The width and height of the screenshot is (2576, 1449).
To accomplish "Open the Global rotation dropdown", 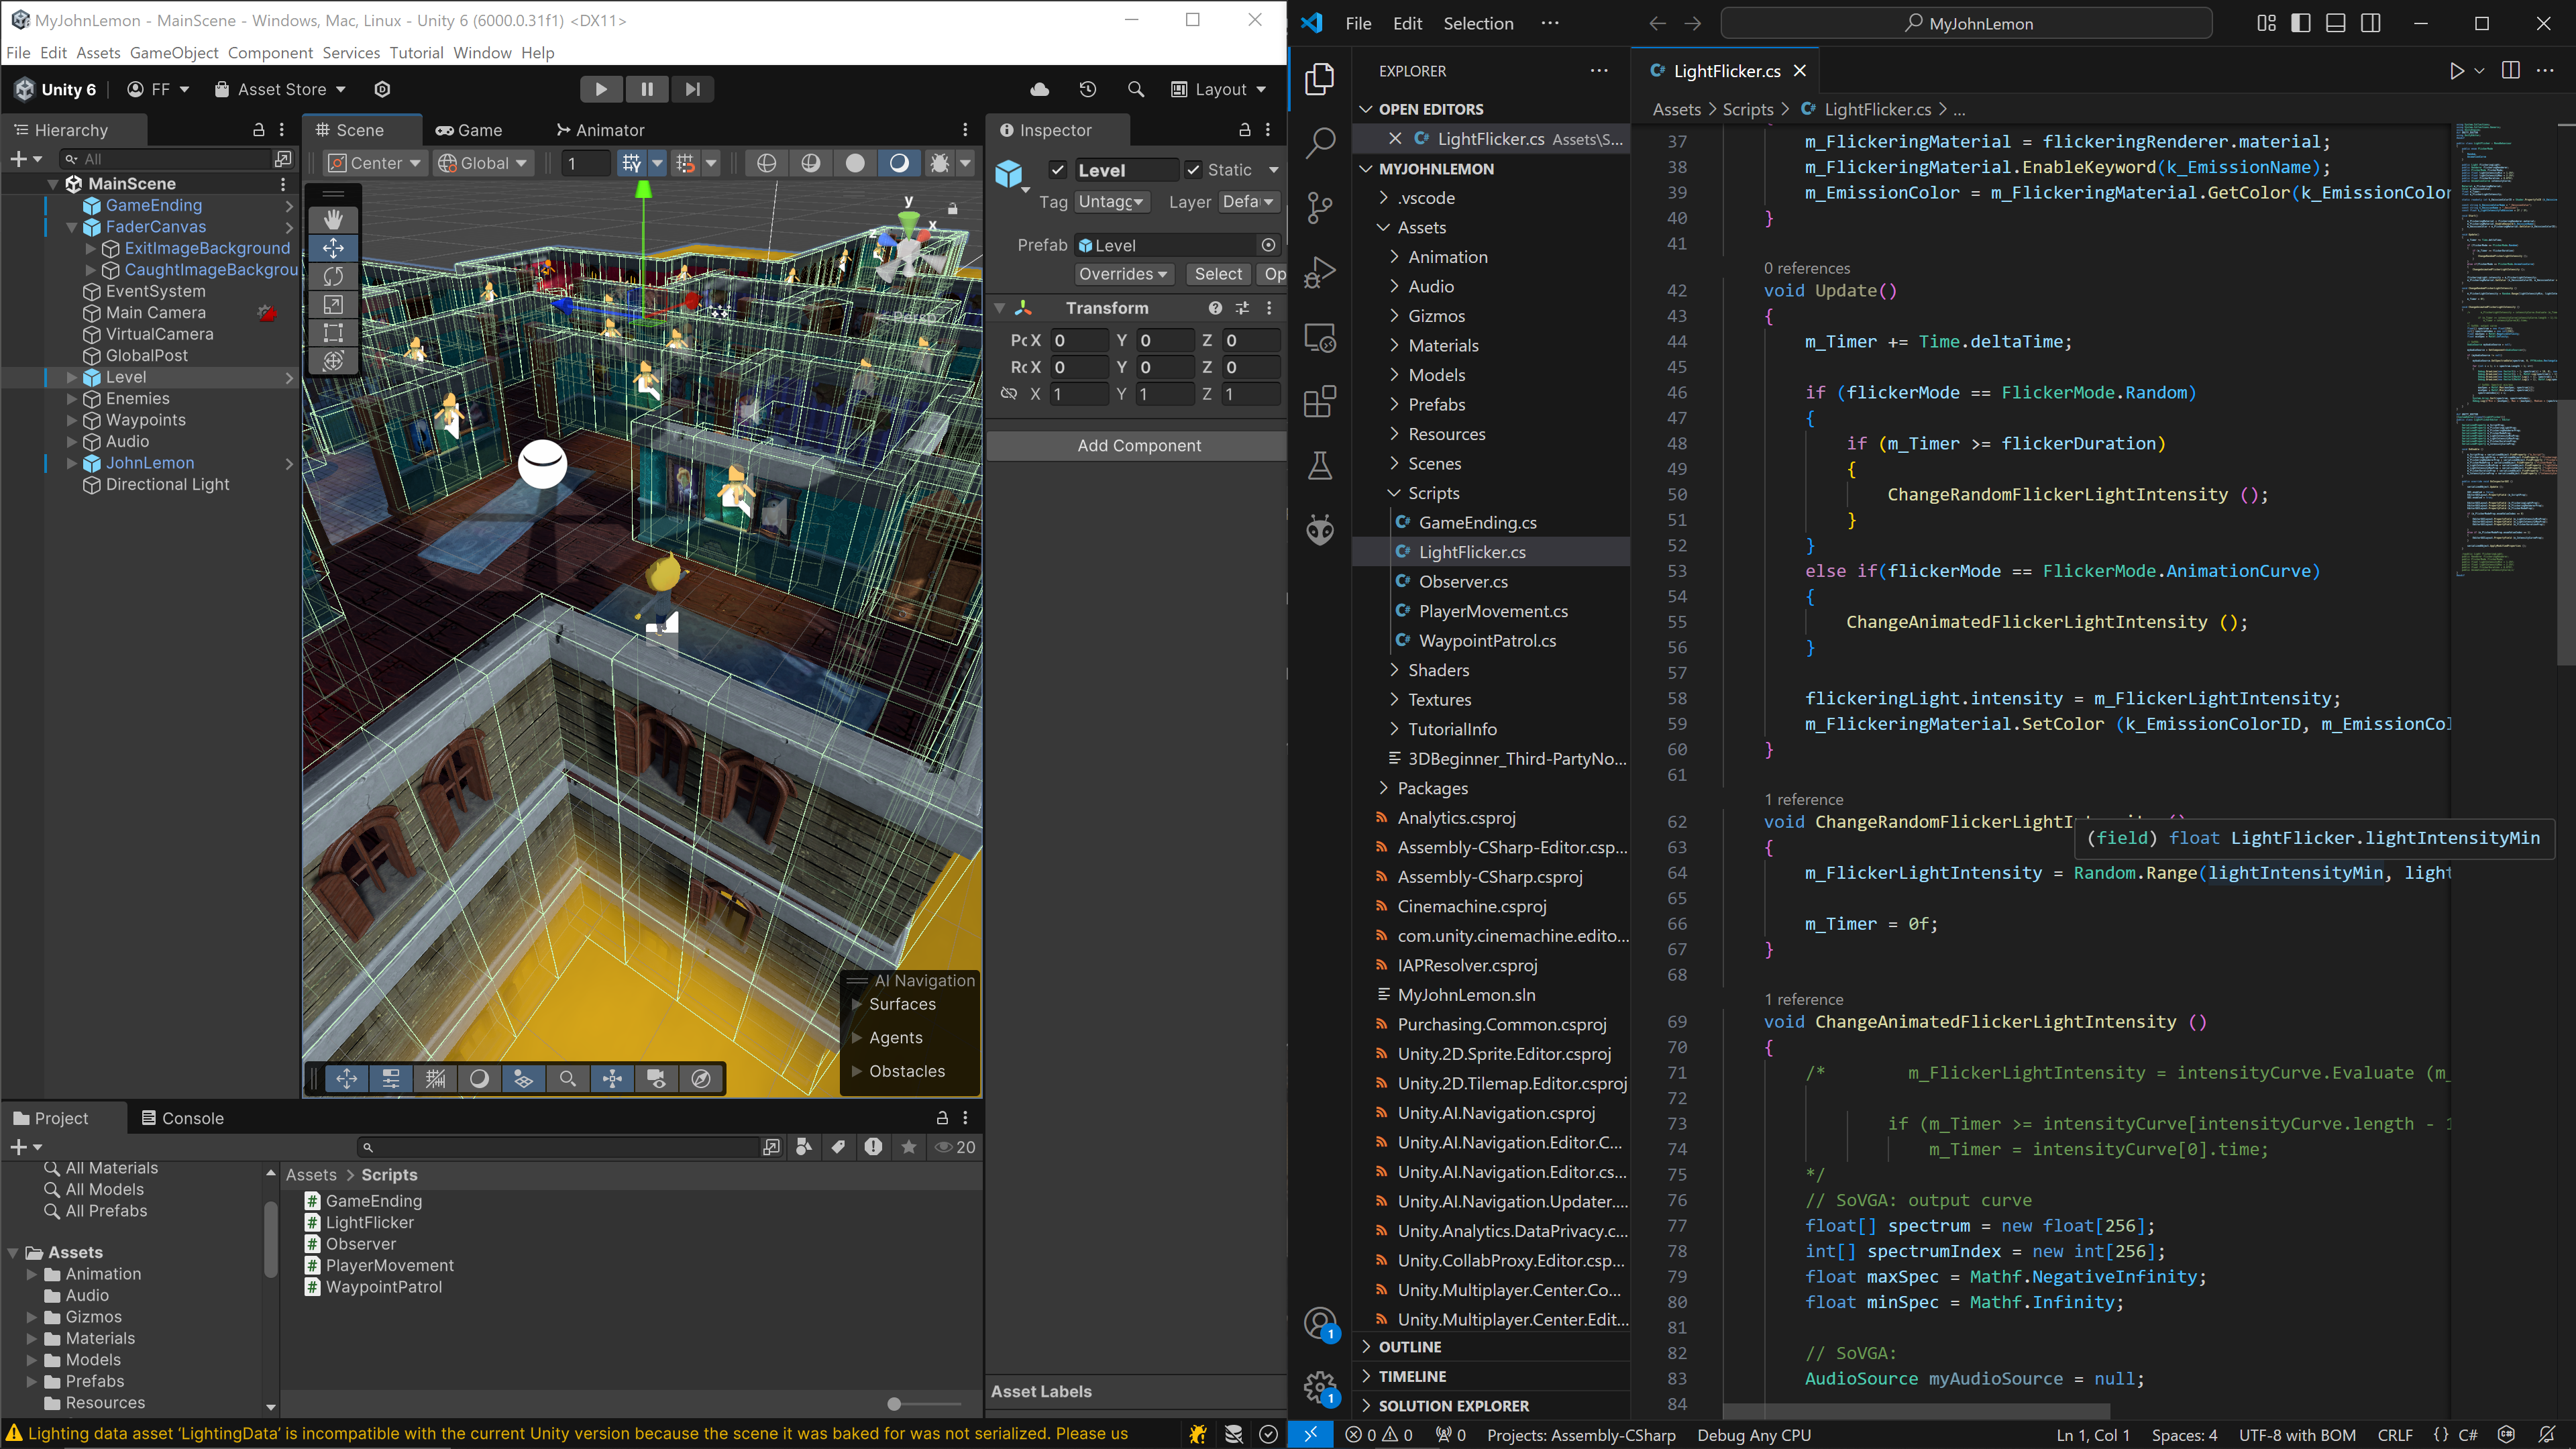I will [x=483, y=163].
